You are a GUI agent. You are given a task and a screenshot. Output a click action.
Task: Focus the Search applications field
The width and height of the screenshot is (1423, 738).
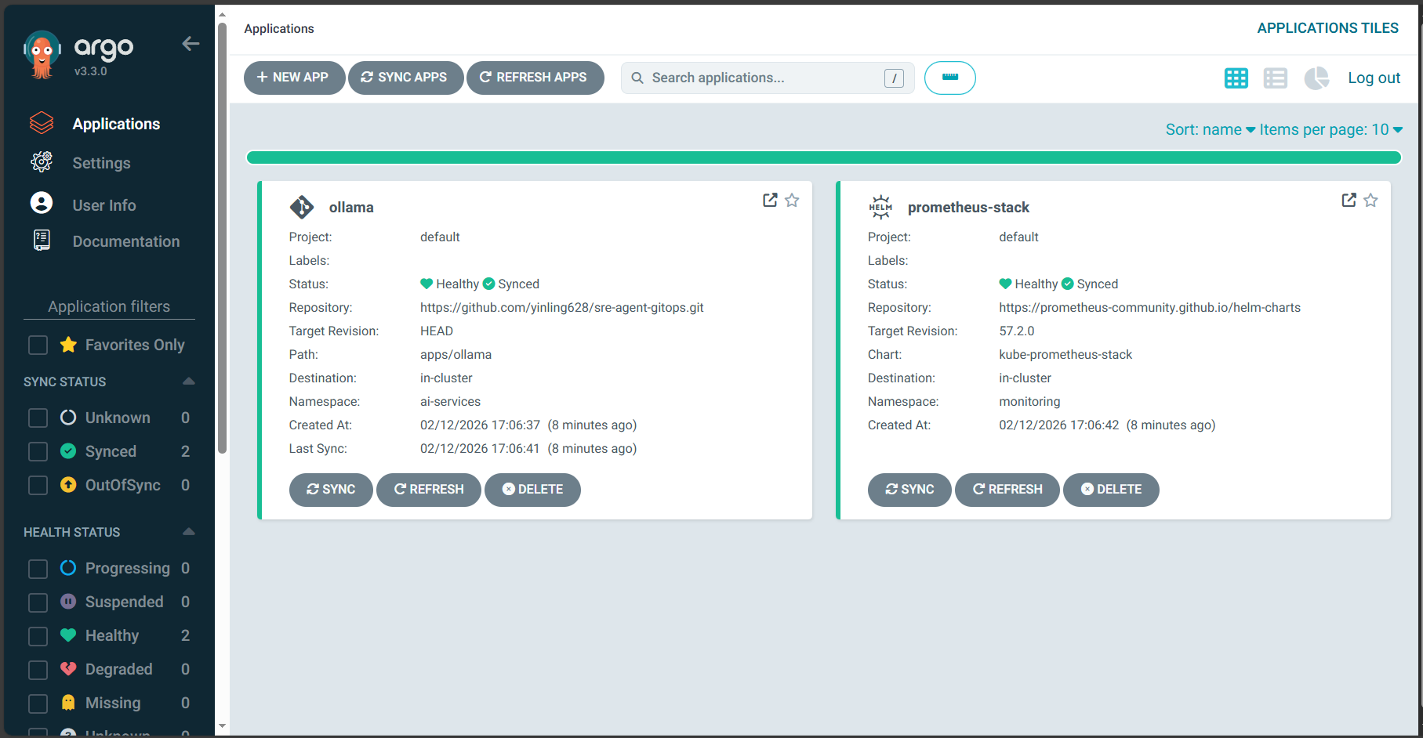pyautogui.click(x=767, y=78)
